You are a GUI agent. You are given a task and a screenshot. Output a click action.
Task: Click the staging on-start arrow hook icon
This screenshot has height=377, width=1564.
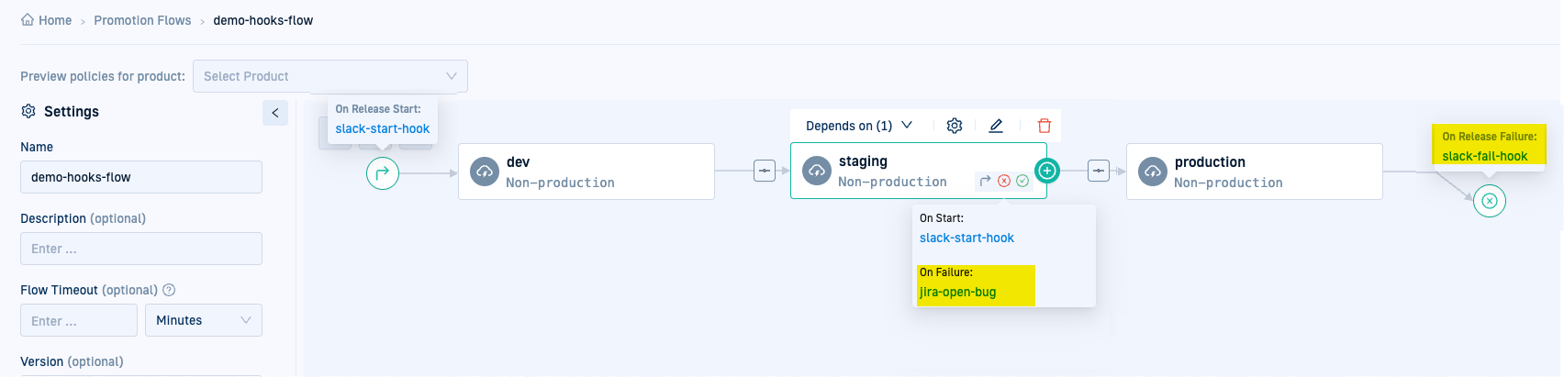(986, 181)
